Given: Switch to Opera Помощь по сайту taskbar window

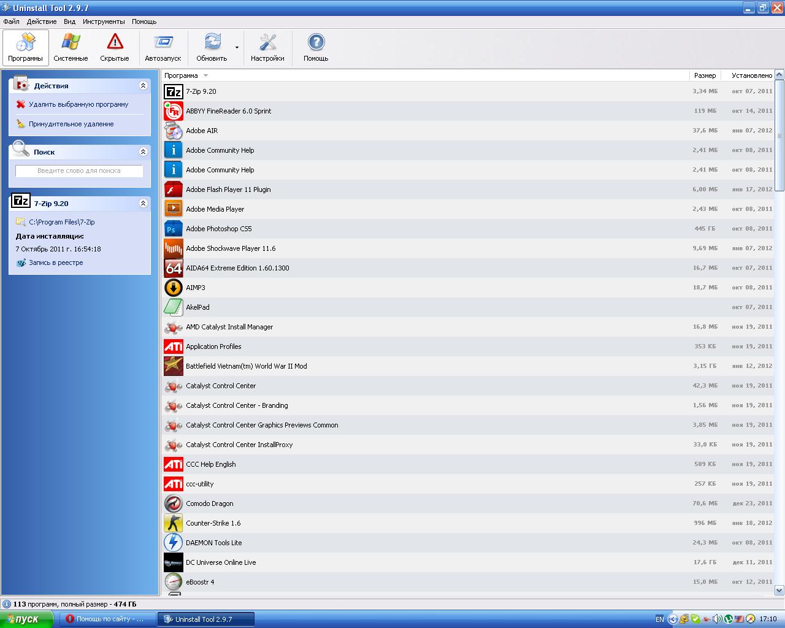Looking at the screenshot, I should point(107,619).
